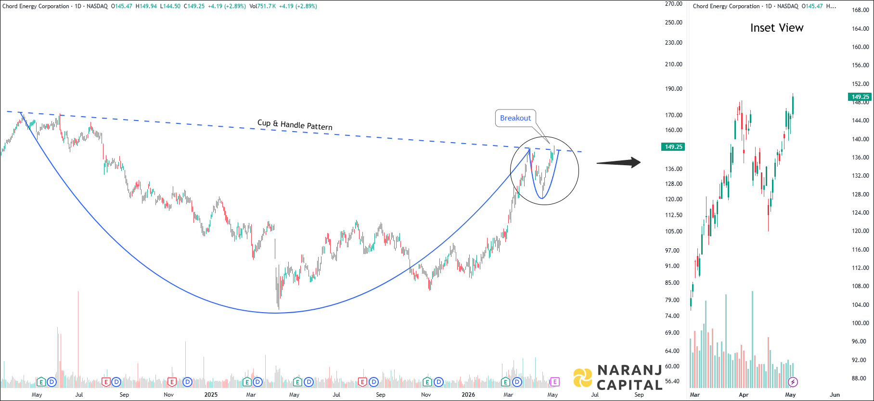Click the dividend D marker at March 2025

[257, 382]
